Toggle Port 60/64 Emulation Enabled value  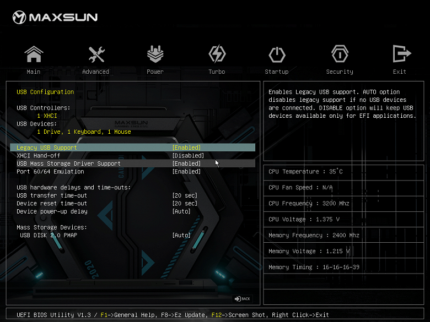coord(186,171)
